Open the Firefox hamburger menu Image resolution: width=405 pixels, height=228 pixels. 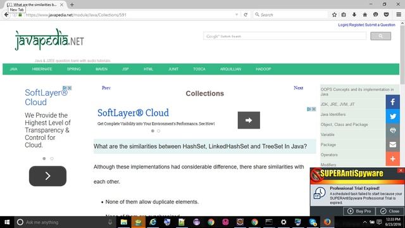click(x=399, y=15)
